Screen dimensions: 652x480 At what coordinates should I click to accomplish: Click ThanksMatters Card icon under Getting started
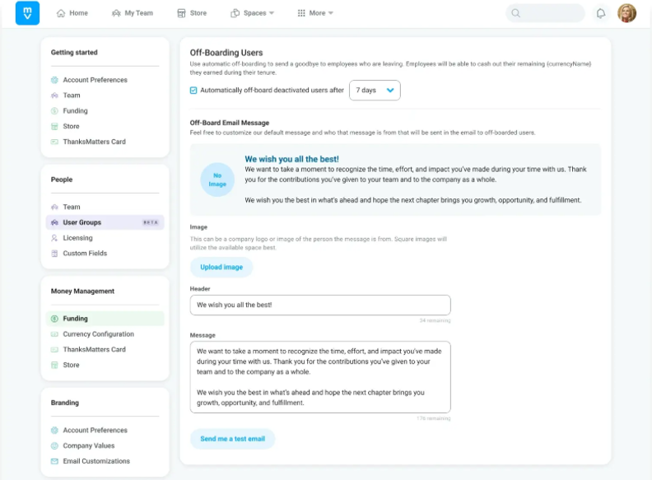click(54, 142)
